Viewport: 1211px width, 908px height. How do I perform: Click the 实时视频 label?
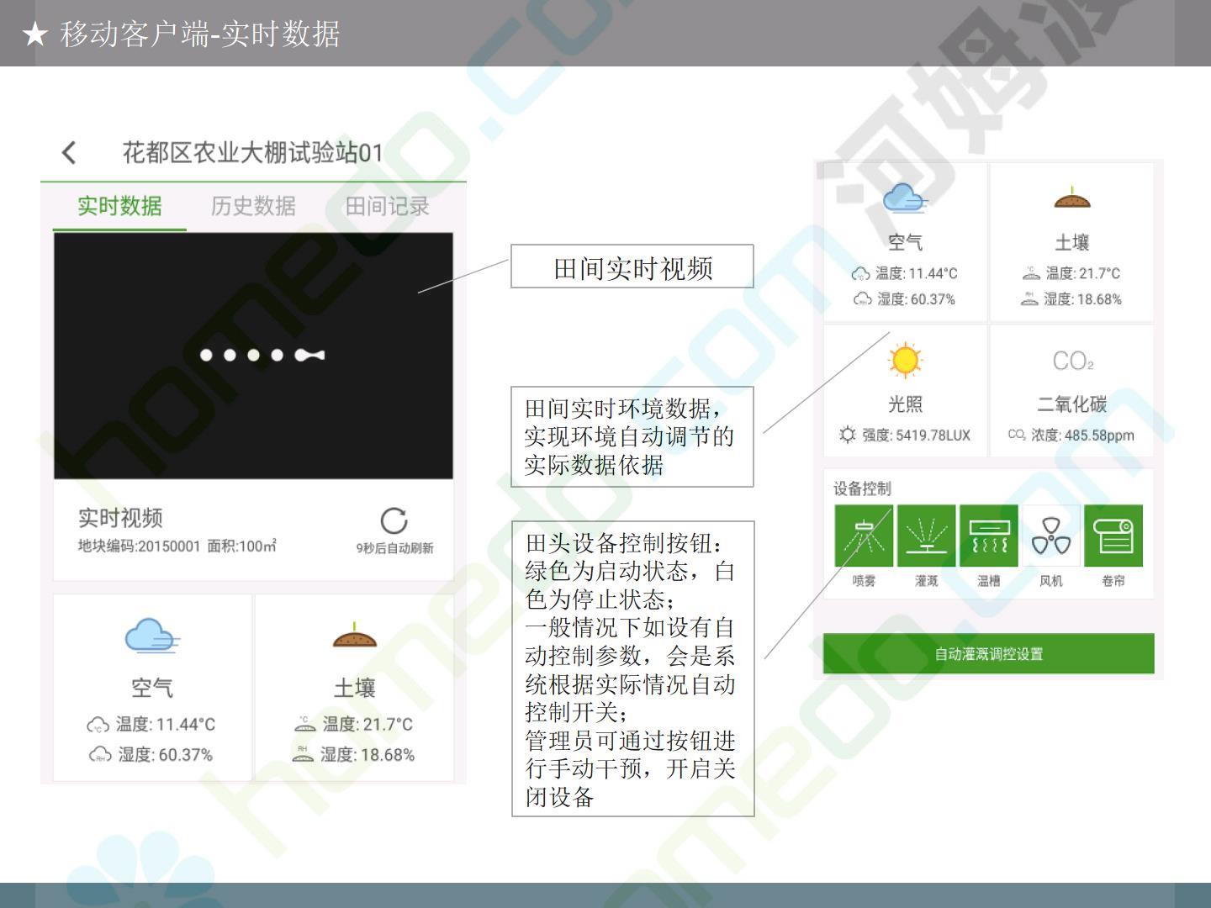(120, 518)
